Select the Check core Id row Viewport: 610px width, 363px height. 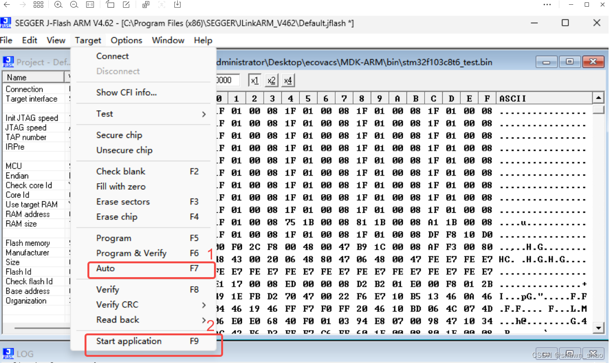tap(36, 185)
